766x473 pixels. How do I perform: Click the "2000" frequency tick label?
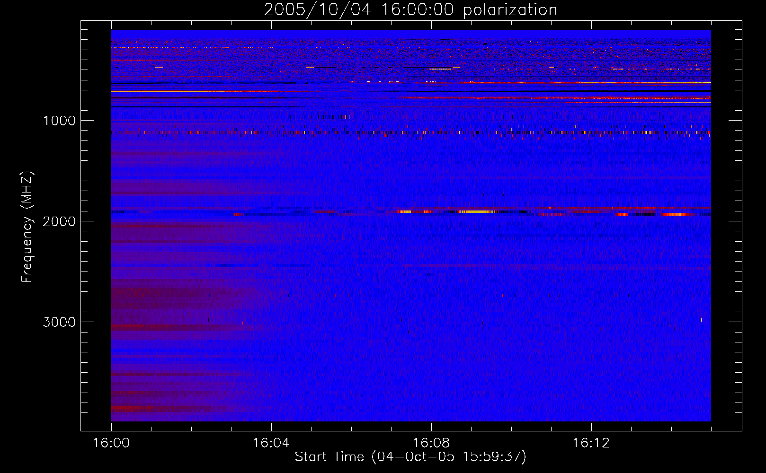pos(59,221)
